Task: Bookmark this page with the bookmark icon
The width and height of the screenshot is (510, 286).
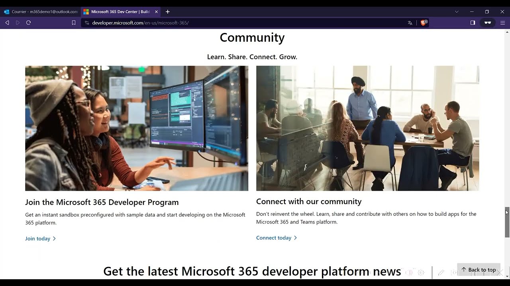Action: [x=74, y=23]
